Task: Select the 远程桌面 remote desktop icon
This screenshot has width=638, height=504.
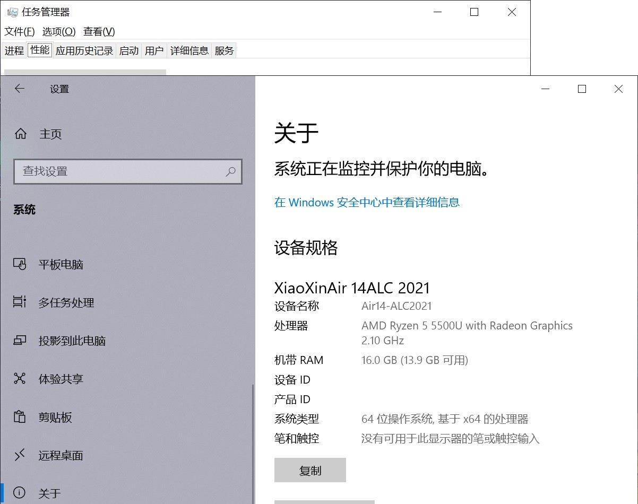Action: (x=20, y=455)
